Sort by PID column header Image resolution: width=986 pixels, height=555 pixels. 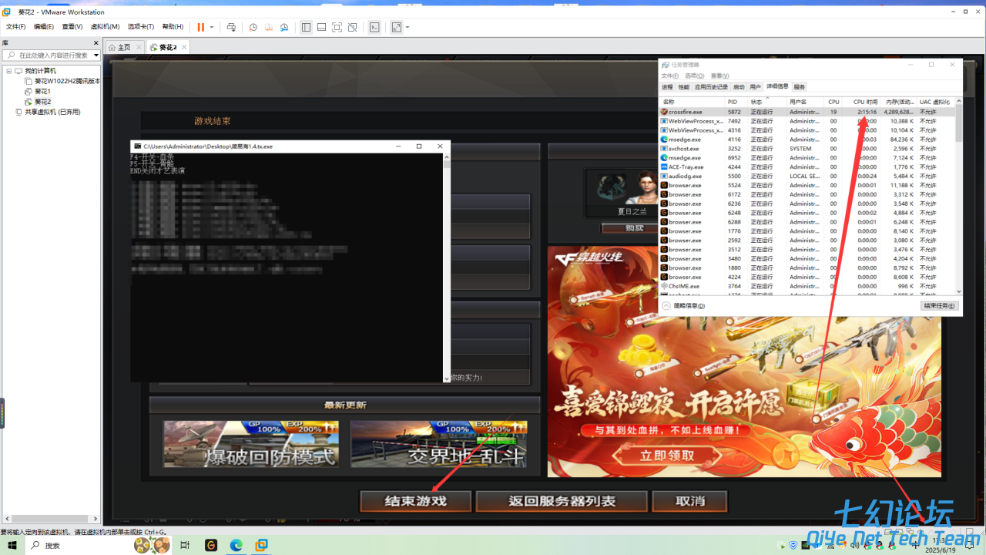[736, 102]
